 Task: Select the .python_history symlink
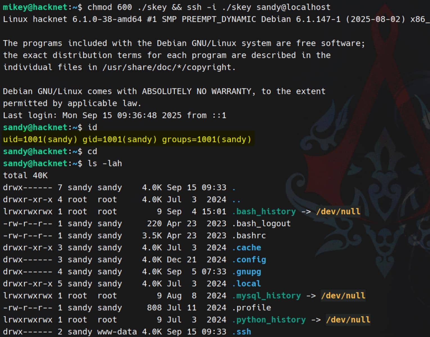(269, 320)
